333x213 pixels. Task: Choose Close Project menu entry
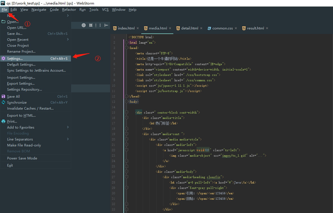(x=35, y=45)
